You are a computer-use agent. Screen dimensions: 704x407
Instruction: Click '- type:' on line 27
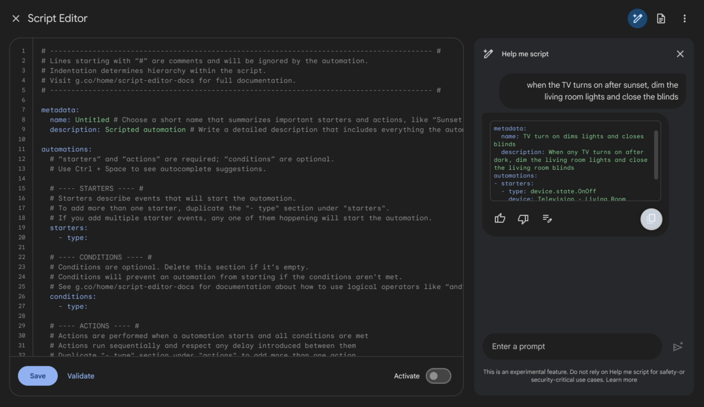[73, 306]
